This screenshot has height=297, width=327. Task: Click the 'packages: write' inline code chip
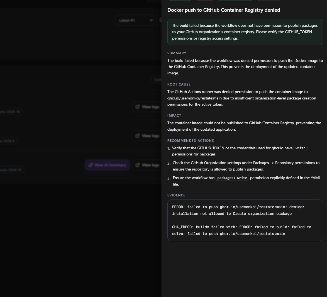coord(232,178)
